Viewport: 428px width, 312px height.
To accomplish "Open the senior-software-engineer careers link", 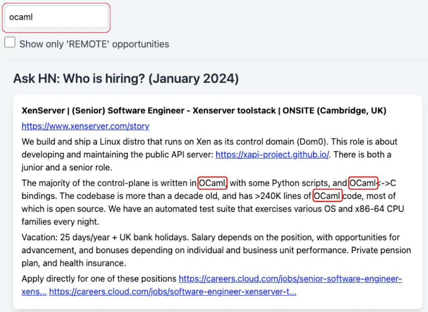I will click(290, 279).
